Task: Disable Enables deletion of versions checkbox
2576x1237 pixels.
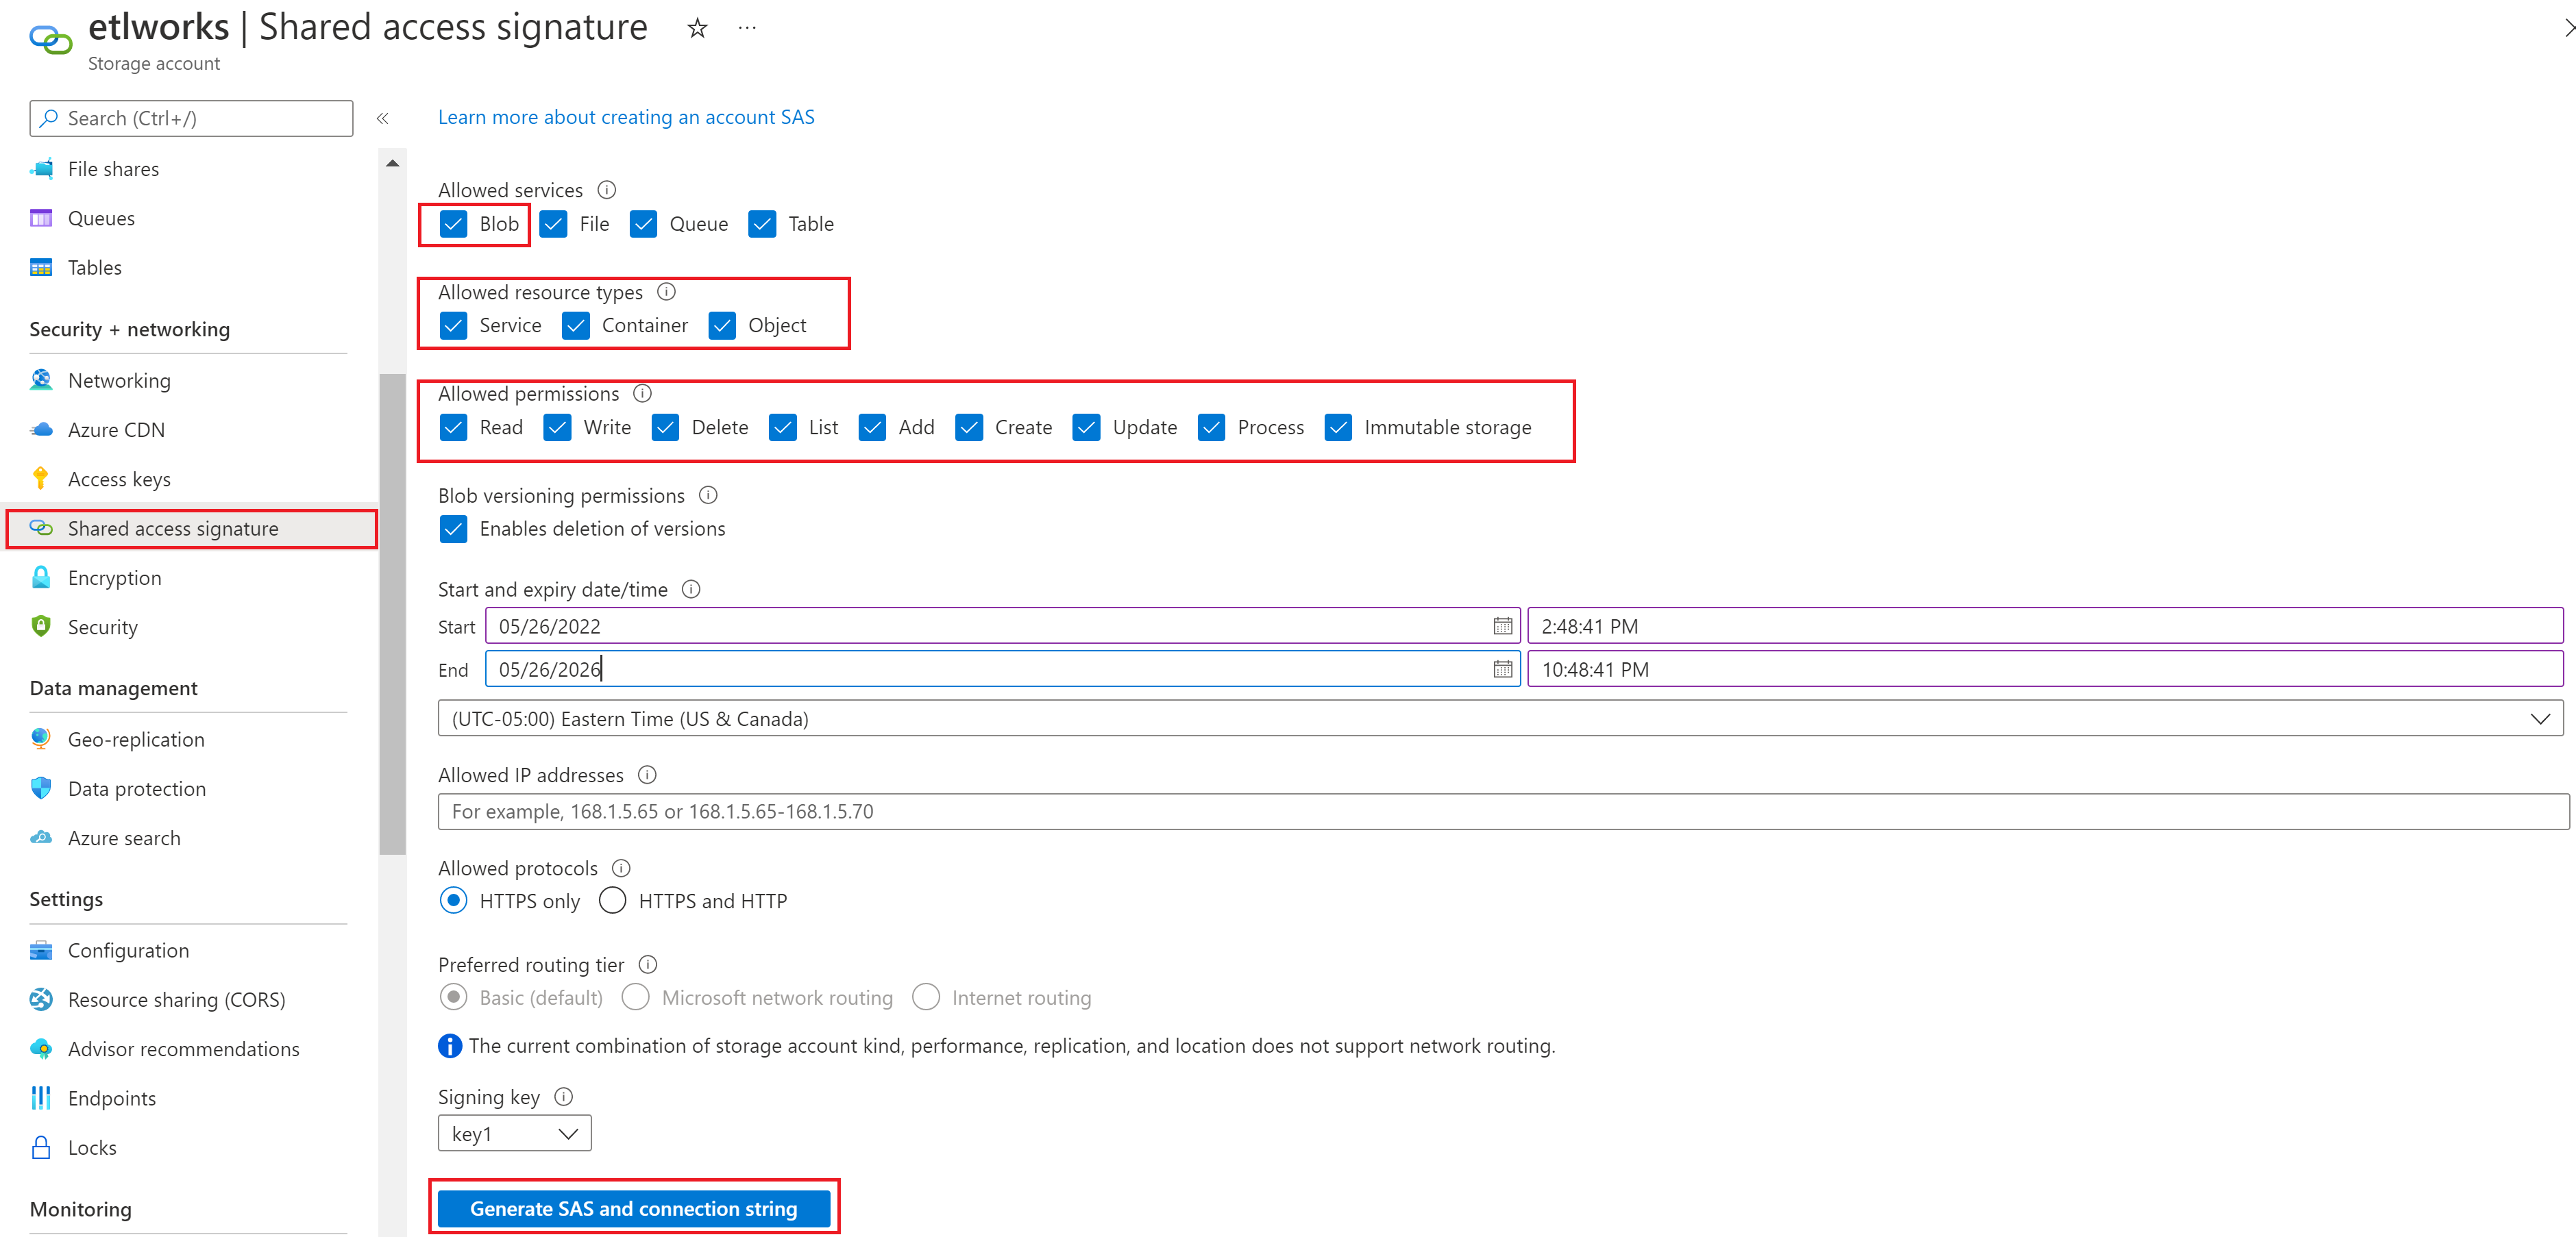Action: click(x=454, y=529)
